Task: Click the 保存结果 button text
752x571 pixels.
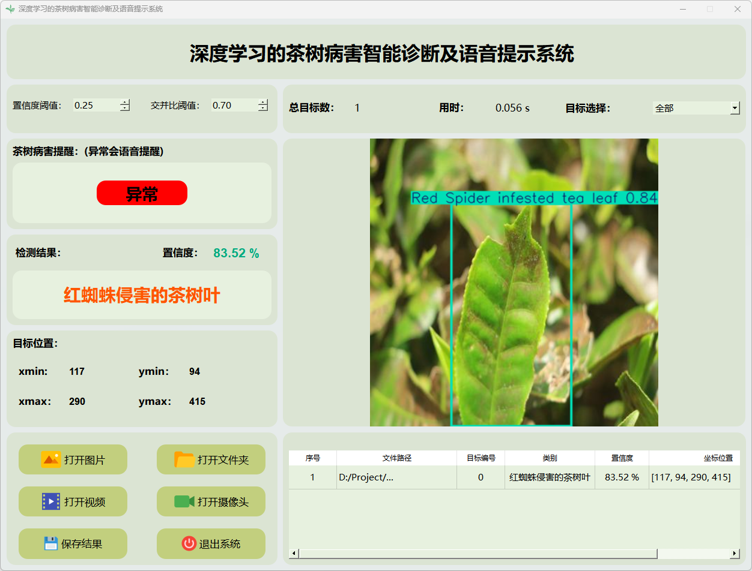Action: click(x=82, y=544)
